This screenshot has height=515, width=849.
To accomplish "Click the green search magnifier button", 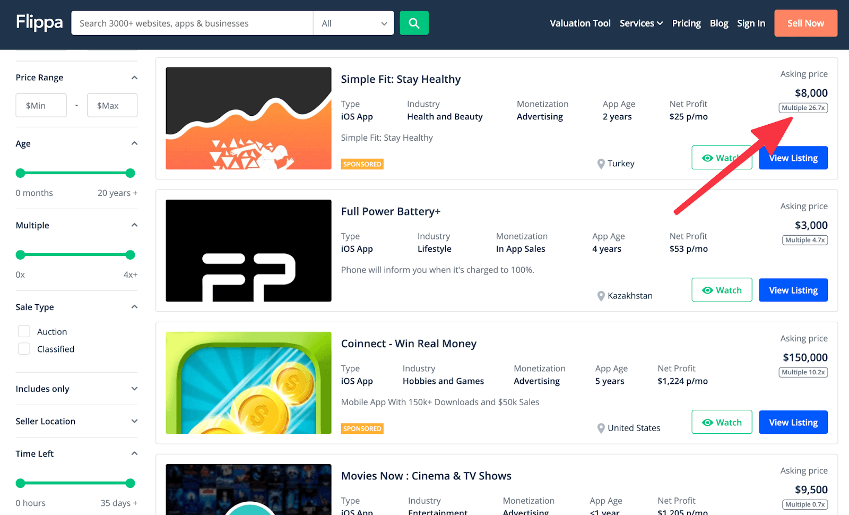I will pos(414,23).
